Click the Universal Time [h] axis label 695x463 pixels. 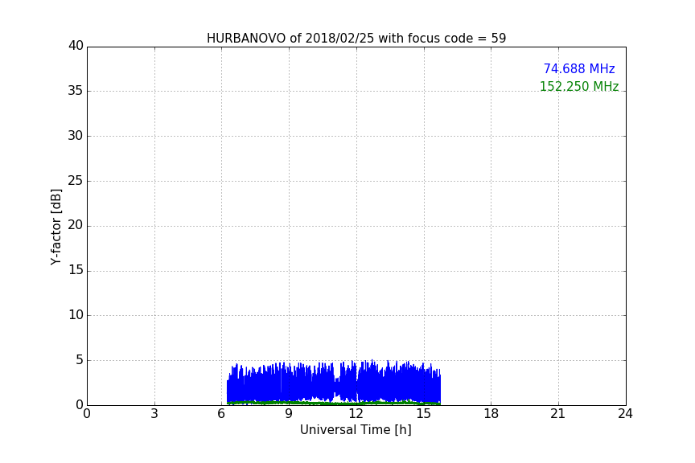(356, 430)
